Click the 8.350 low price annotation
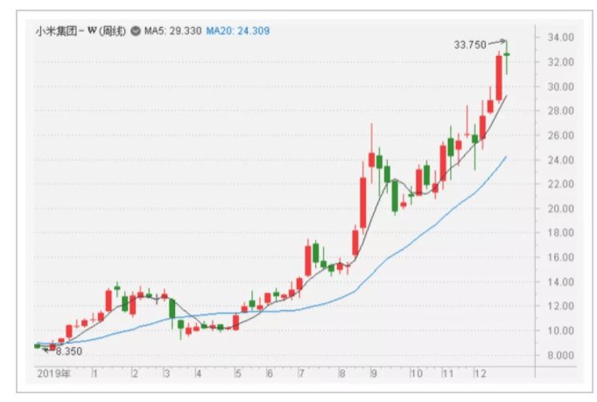Image resolution: width=597 pixels, height=402 pixels. [x=67, y=350]
